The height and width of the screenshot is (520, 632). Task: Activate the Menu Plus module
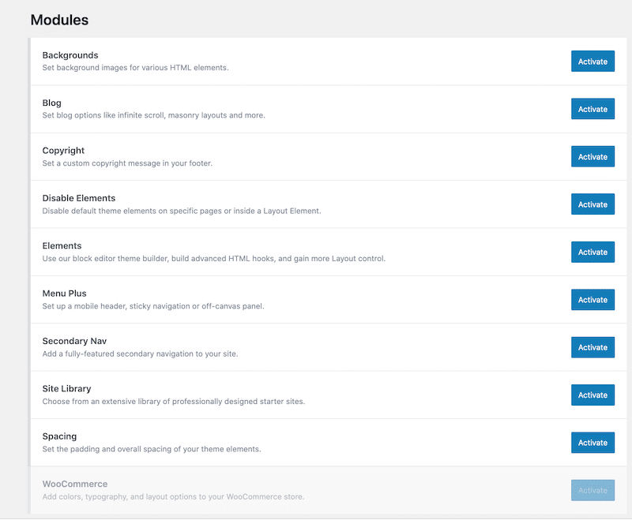tap(592, 300)
